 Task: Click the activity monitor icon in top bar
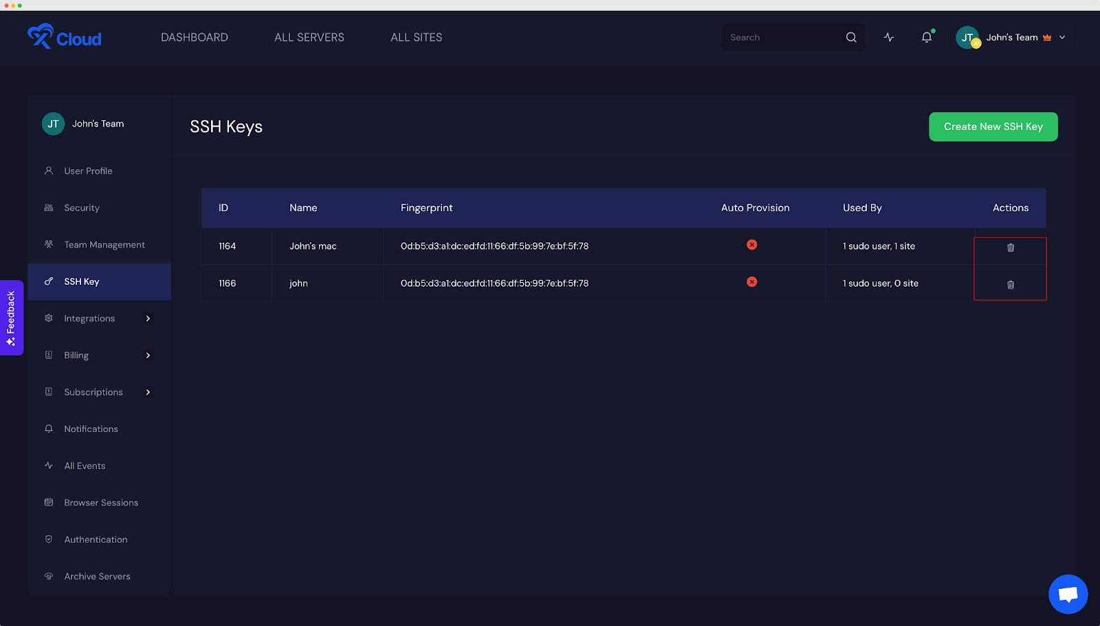888,38
